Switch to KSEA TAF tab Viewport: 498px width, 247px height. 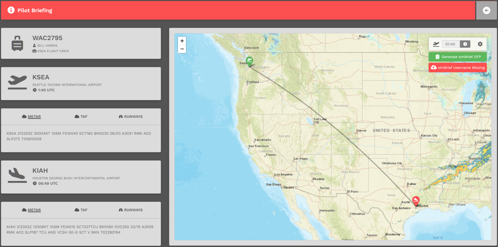pyautogui.click(x=81, y=117)
